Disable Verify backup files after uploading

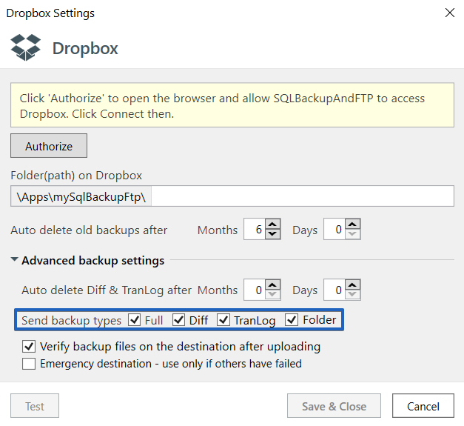pyautogui.click(x=29, y=346)
